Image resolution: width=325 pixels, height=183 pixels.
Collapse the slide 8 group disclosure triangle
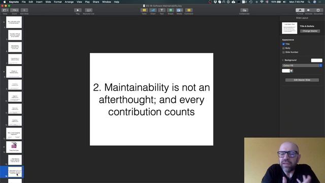coord(4,72)
